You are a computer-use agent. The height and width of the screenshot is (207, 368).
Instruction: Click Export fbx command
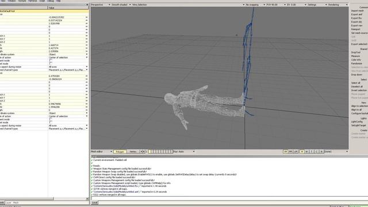356,18
